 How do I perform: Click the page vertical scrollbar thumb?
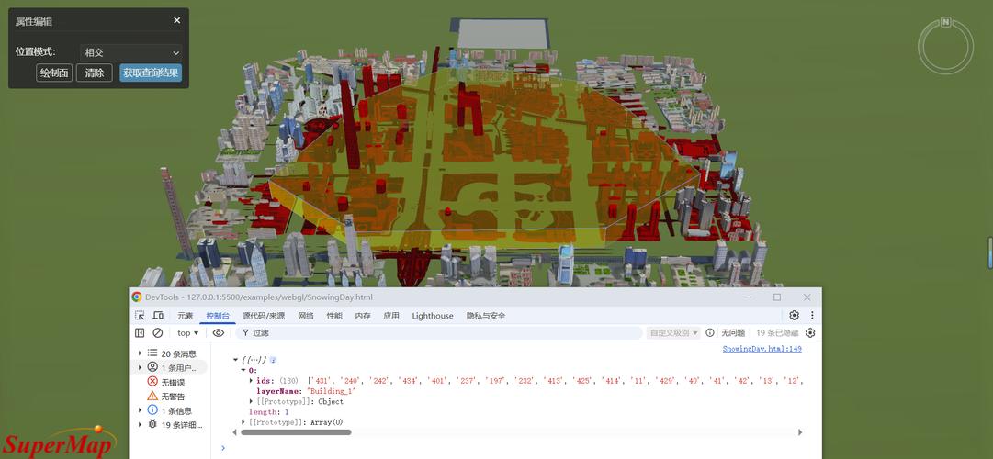point(990,252)
